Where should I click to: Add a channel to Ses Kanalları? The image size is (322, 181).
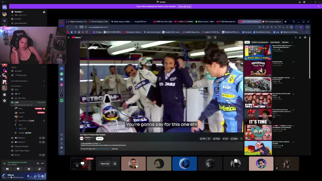point(44,86)
